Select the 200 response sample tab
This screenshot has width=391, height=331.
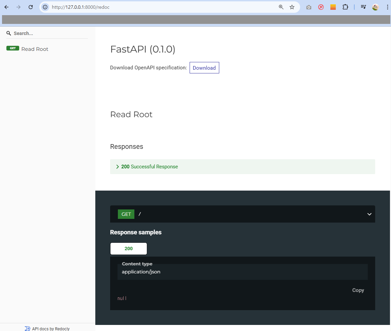click(x=128, y=249)
